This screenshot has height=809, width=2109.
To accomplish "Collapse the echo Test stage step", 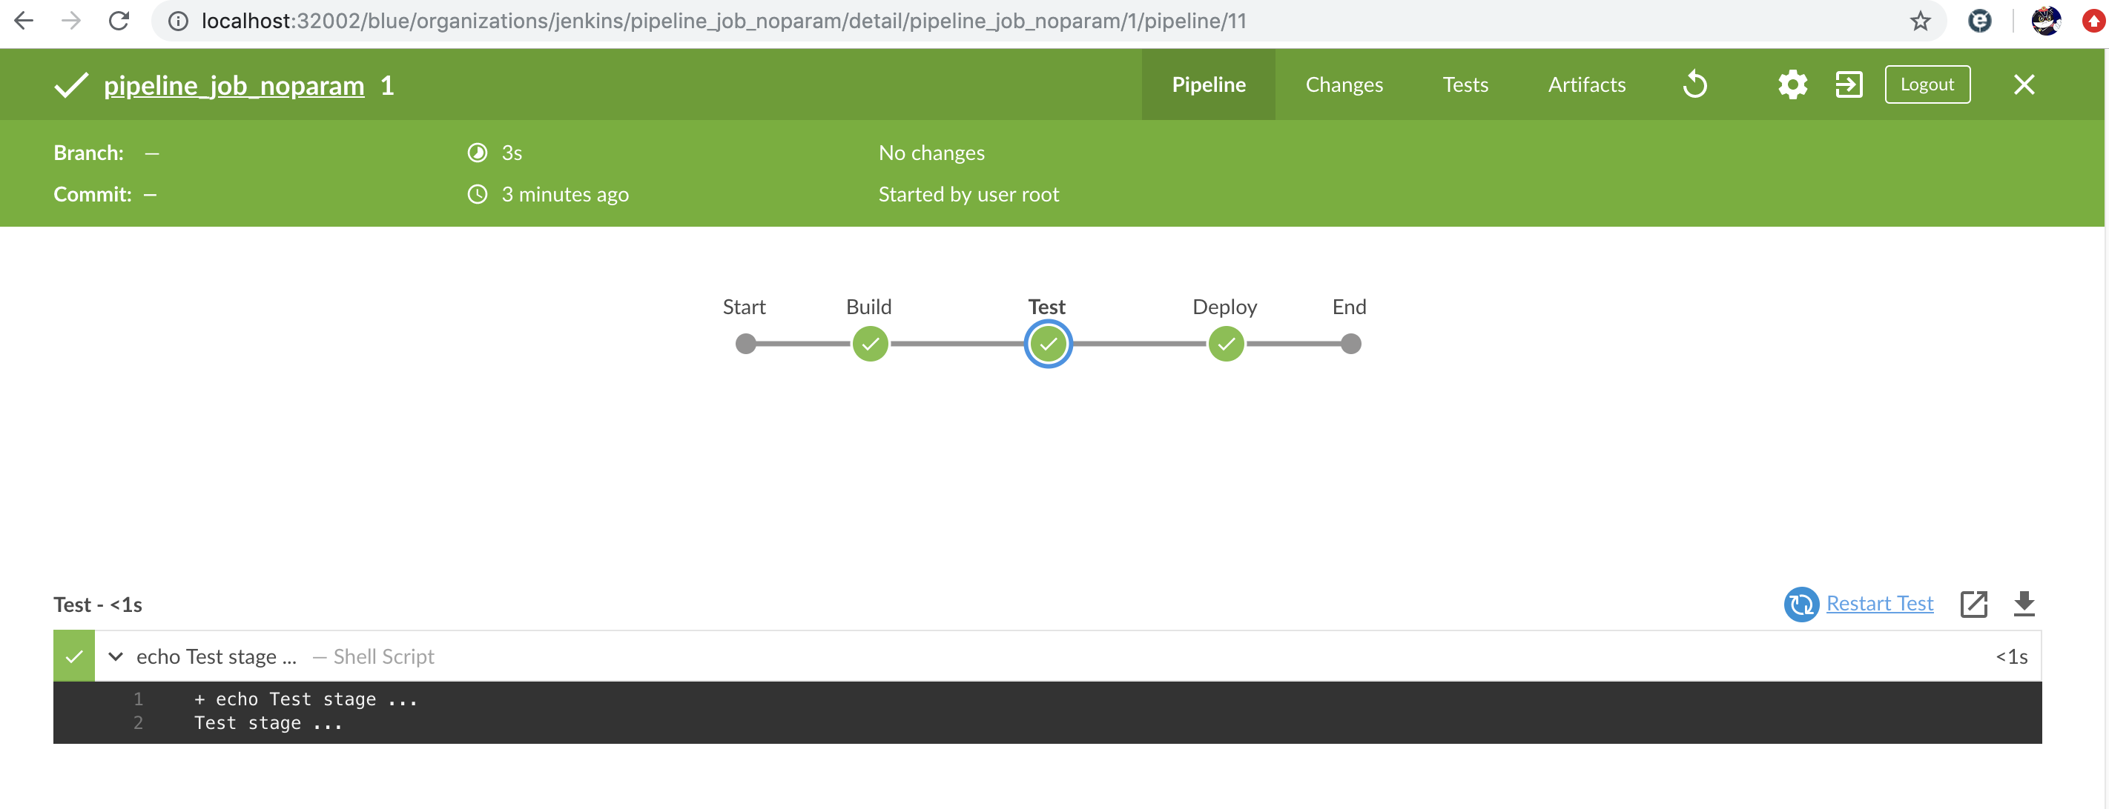I will [116, 656].
